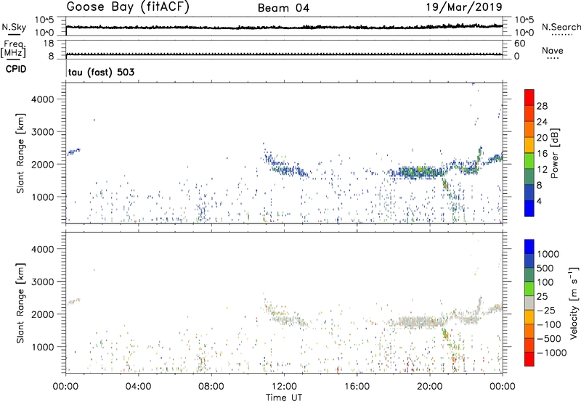Click the "3000" tick of velocity panel axis
This screenshot has height=402, width=581.
pos(42,282)
